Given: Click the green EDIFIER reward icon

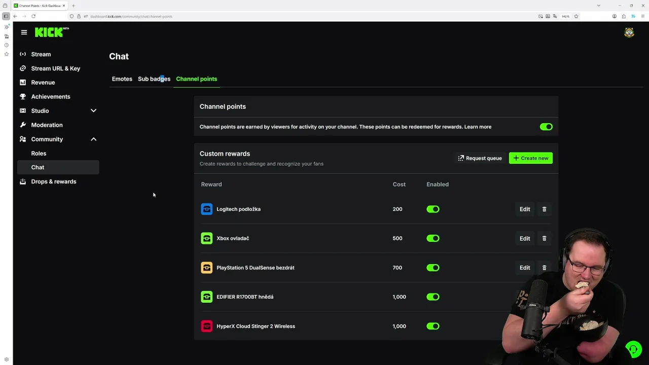Looking at the screenshot, I should click(206, 297).
